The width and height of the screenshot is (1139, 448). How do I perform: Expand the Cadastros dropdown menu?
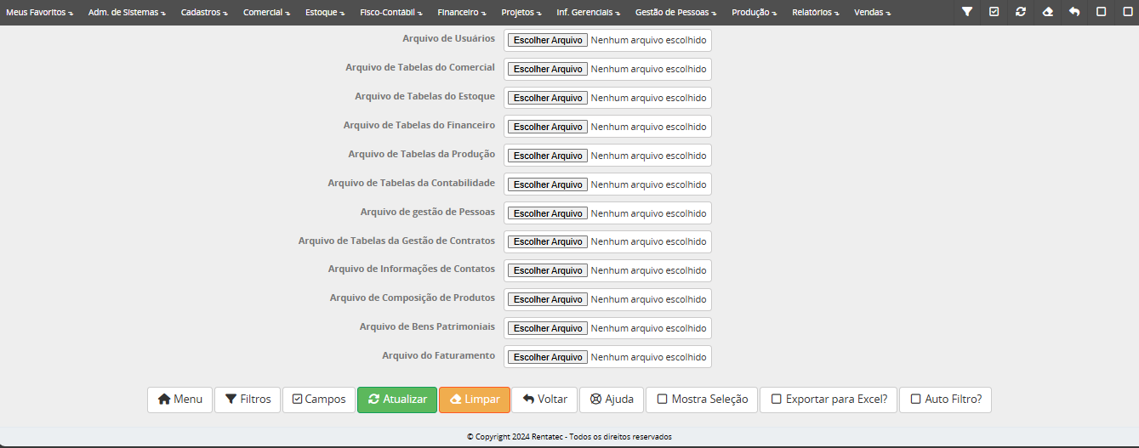[x=204, y=13]
